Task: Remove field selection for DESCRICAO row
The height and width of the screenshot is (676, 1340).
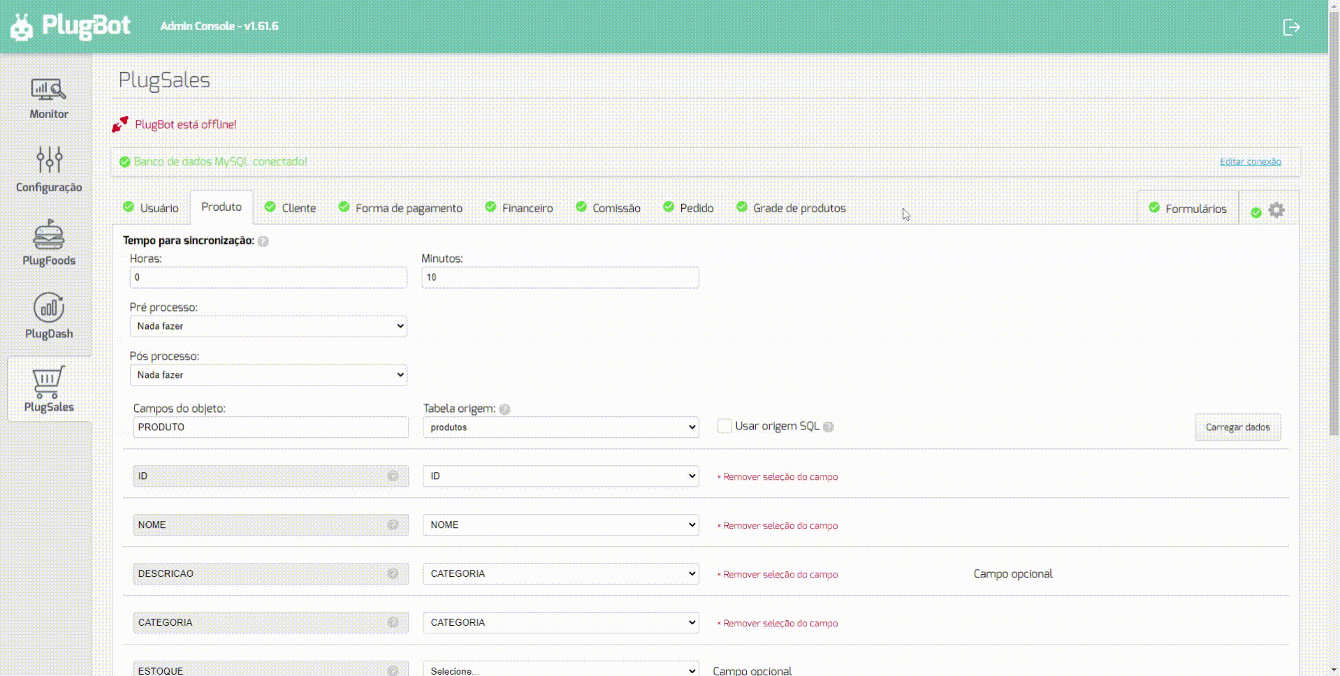Action: click(778, 575)
